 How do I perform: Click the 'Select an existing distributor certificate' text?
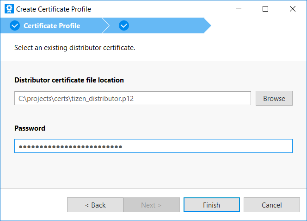(74, 48)
